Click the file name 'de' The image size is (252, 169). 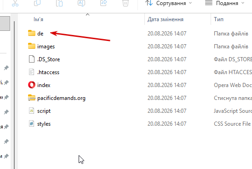(x=40, y=34)
